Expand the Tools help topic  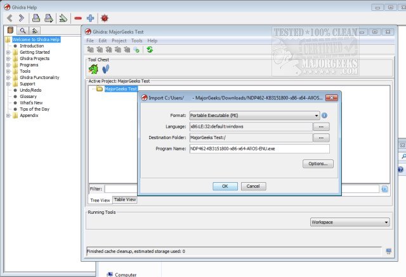click(8, 71)
